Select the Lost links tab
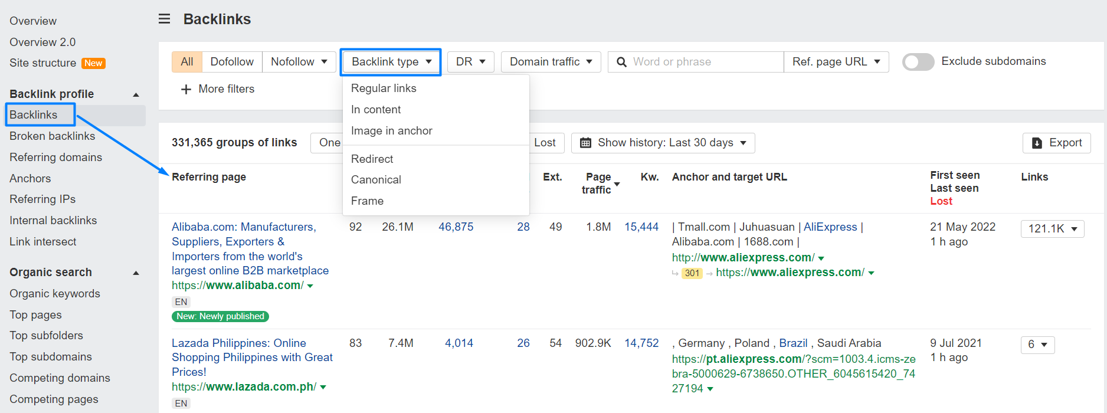Viewport: 1107px width, 413px height. [x=545, y=143]
